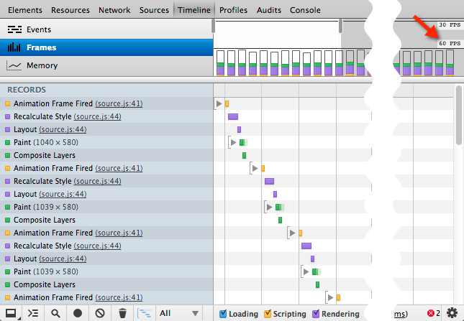The width and height of the screenshot is (464, 321).
Task: Disable the Rendering checkbox
Action: tap(316, 313)
